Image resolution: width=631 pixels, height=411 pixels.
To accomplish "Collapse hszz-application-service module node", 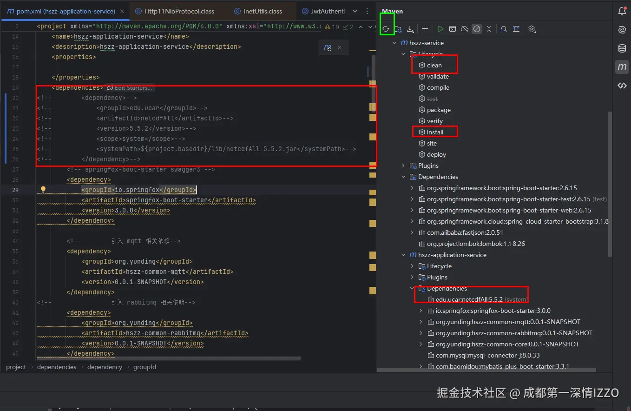I will 403,255.
